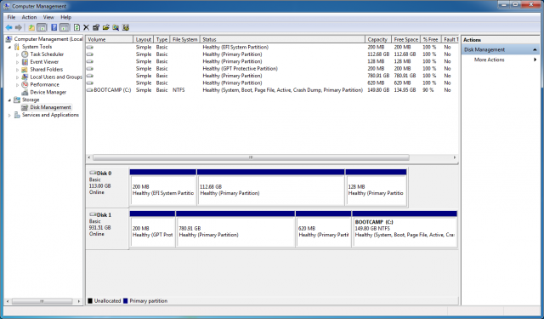The width and height of the screenshot is (544, 319).
Task: Select the 780.91 GB partition on Disk 1
Action: (x=235, y=230)
